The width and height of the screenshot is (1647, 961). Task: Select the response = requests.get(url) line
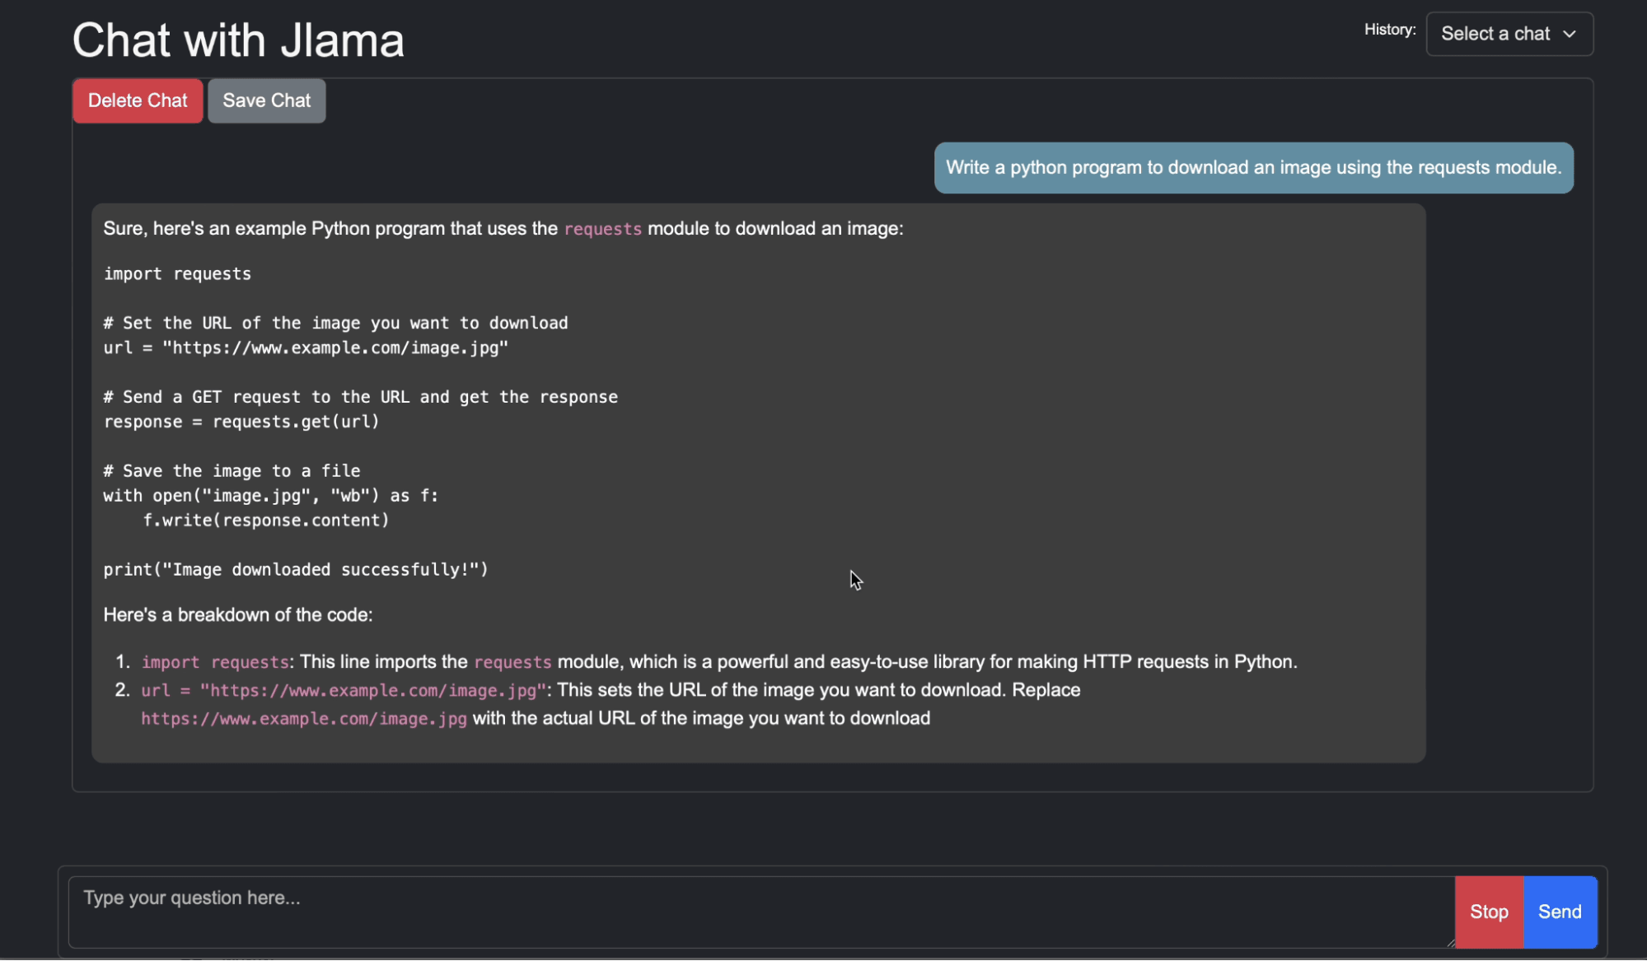[x=241, y=422]
